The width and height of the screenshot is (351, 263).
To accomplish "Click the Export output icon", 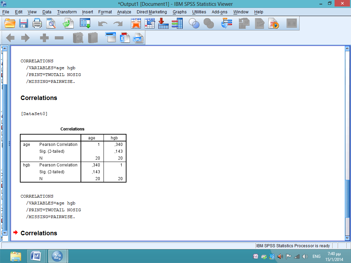I will click(68, 23).
